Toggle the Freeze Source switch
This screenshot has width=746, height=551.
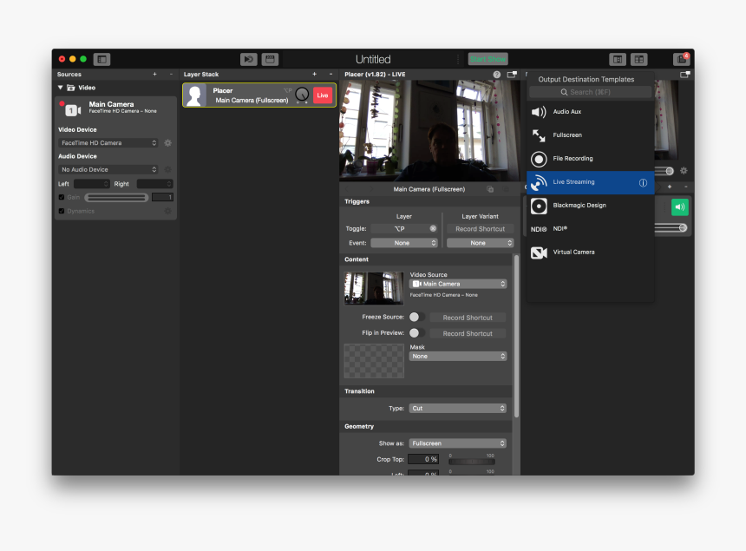[416, 317]
